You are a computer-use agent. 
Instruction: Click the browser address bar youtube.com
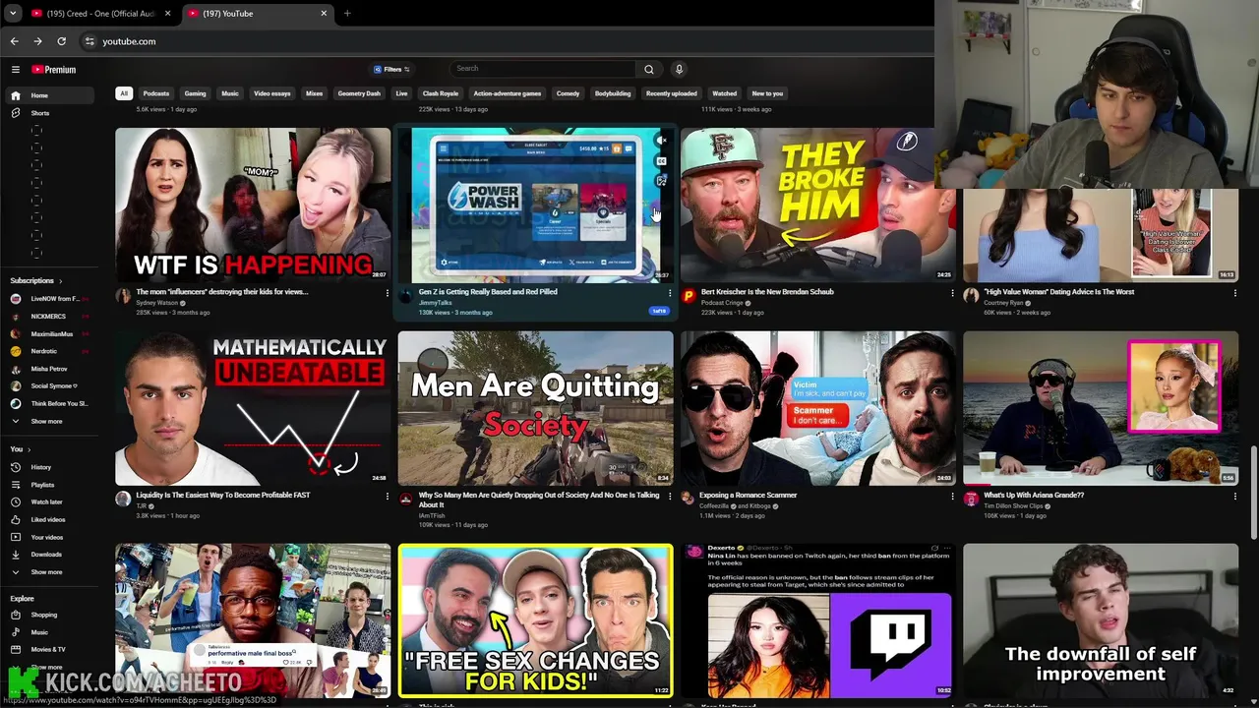tap(129, 41)
